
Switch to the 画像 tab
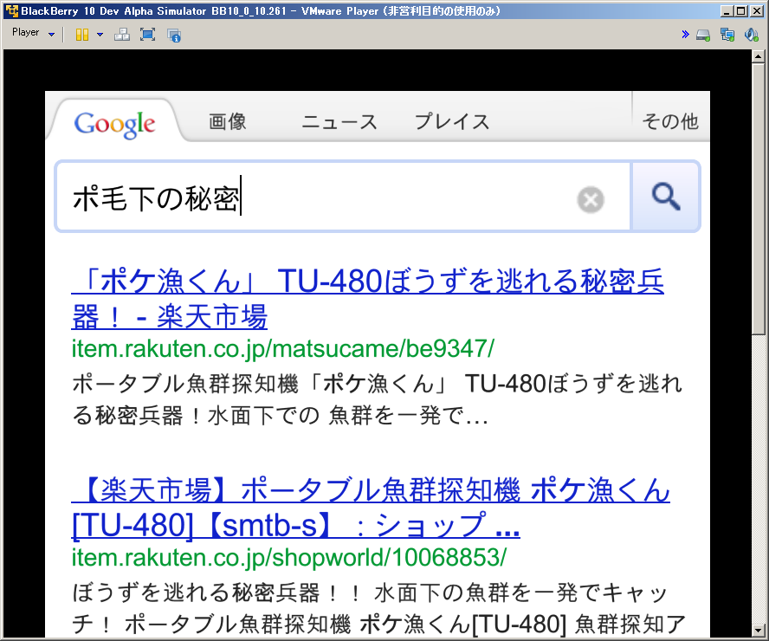tap(228, 121)
